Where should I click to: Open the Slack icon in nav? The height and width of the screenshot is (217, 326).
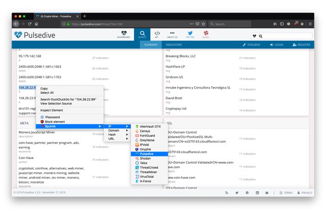(206, 34)
